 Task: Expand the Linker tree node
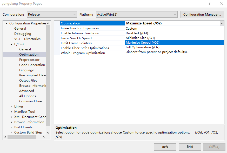pos(11,107)
